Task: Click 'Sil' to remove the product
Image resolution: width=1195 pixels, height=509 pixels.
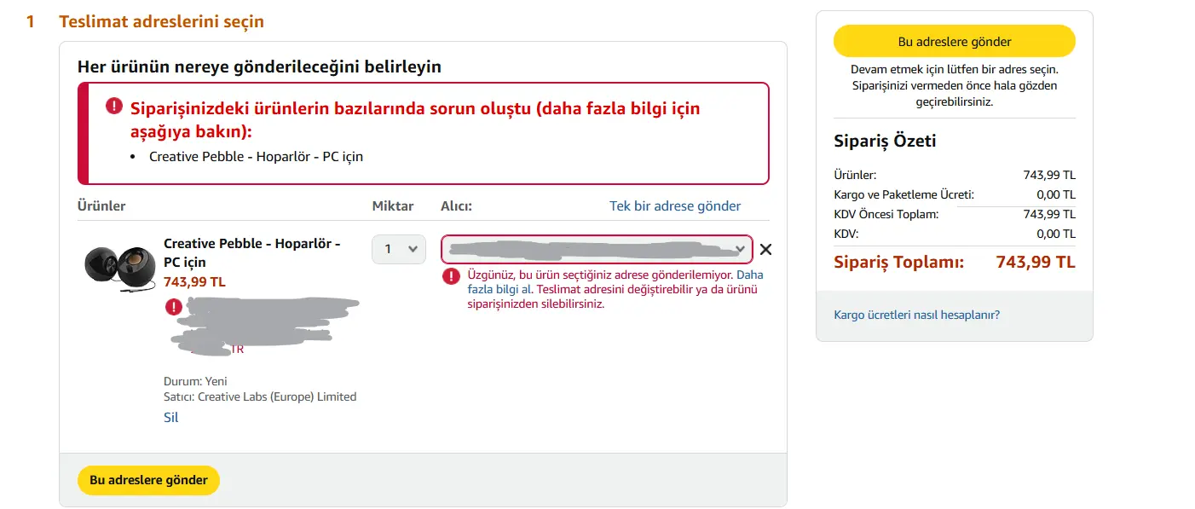Action: pyautogui.click(x=170, y=417)
